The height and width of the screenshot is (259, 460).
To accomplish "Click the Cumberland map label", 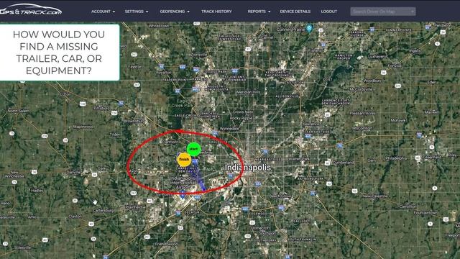I will pyautogui.click(x=344, y=163).
